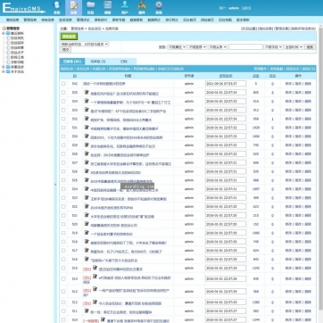Screen dimensions: 323x323
Task: Click the logout link next to admin
Action: point(246,8)
